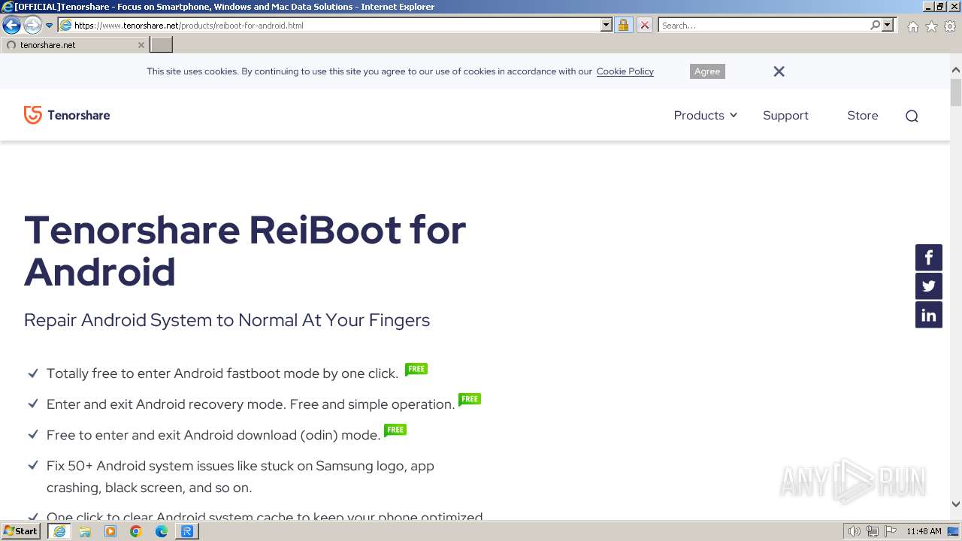Share on LinkedIn icon
The image size is (962, 541).
[x=929, y=315]
